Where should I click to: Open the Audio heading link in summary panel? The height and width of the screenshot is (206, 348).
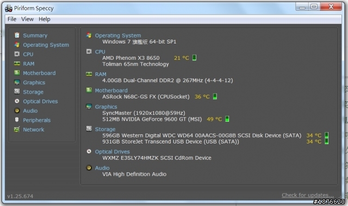pos(102,168)
